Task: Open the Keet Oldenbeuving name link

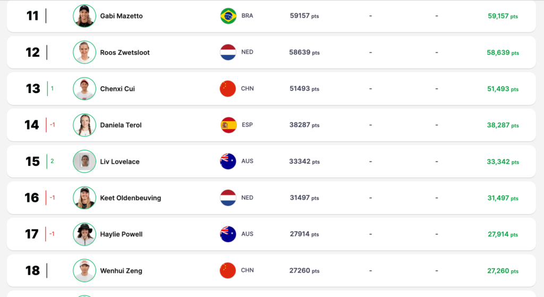Action: (130, 198)
